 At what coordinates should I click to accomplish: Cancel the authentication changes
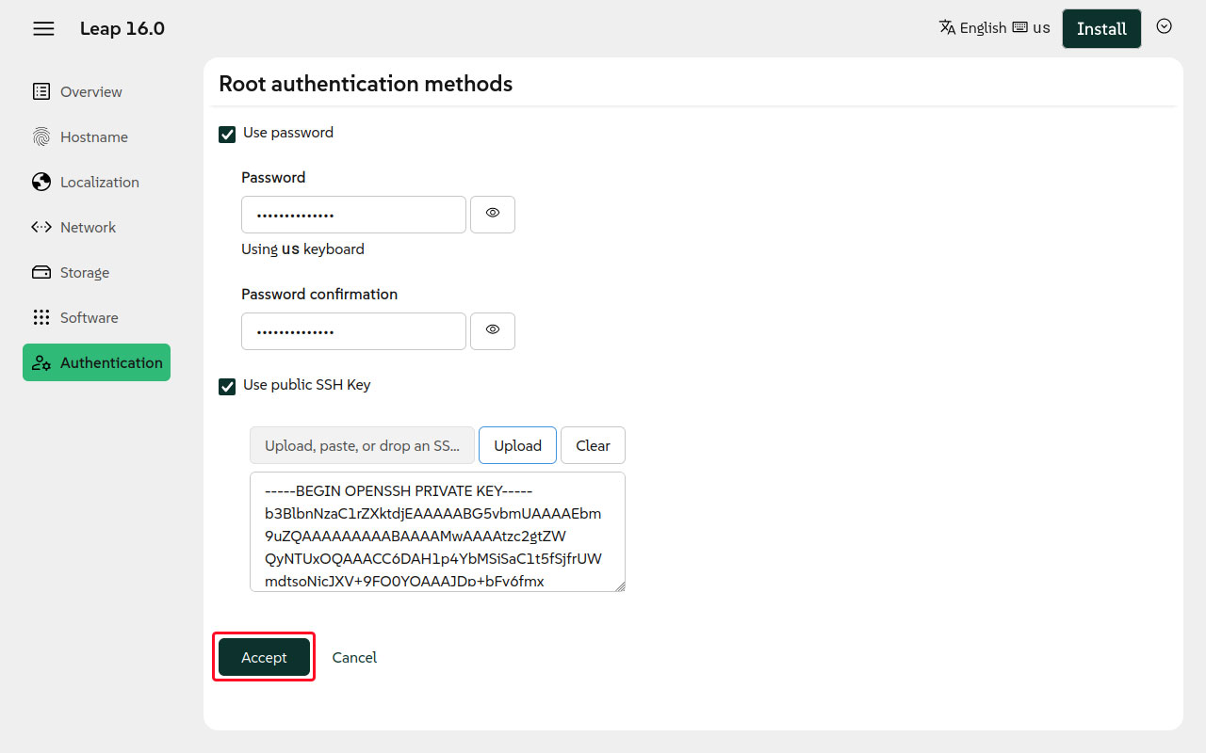click(354, 657)
